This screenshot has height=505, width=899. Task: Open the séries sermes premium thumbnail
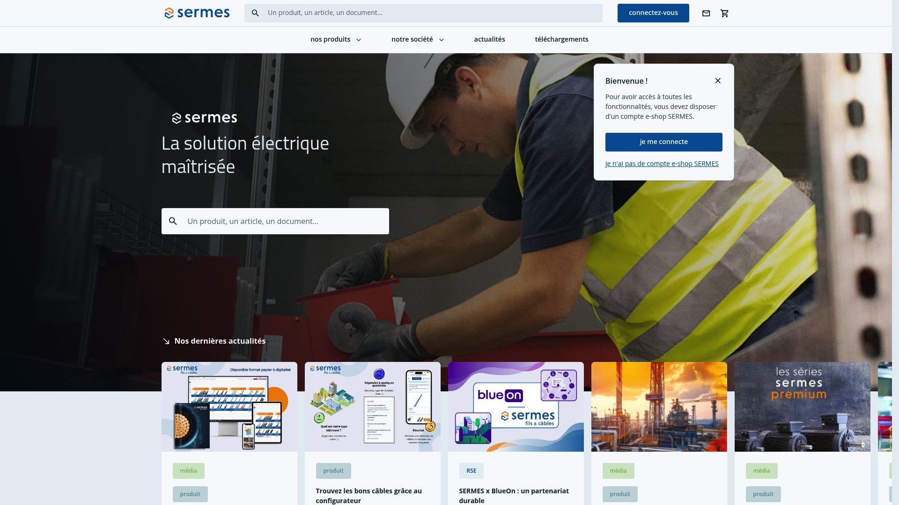pyautogui.click(x=803, y=407)
